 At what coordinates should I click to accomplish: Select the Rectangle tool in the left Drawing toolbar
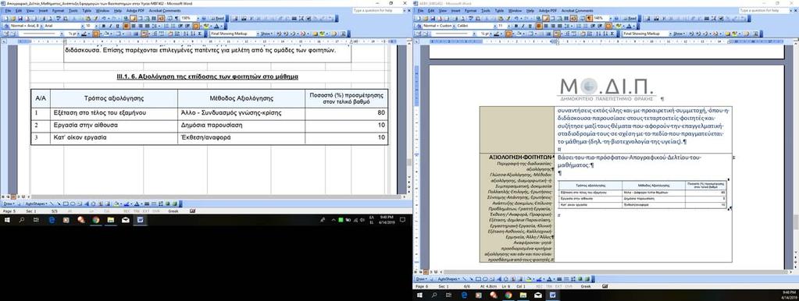coord(66,204)
